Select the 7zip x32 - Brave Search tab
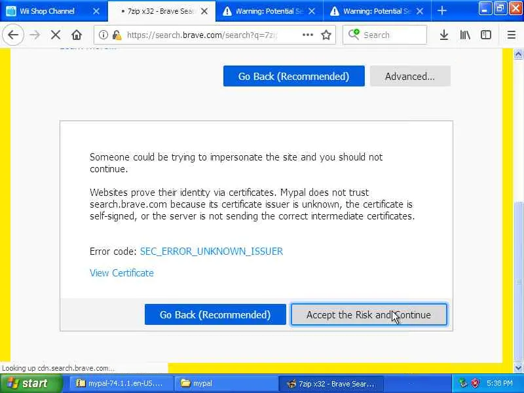The width and height of the screenshot is (524, 393). coord(160,11)
